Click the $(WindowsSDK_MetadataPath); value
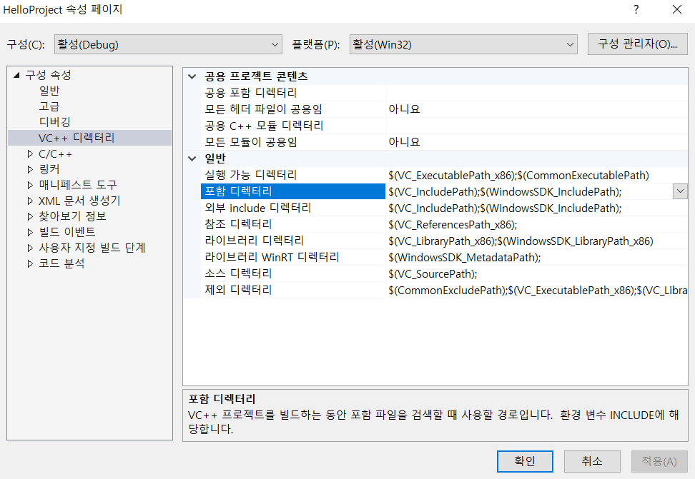Screen dimensions: 695x479 (465, 257)
